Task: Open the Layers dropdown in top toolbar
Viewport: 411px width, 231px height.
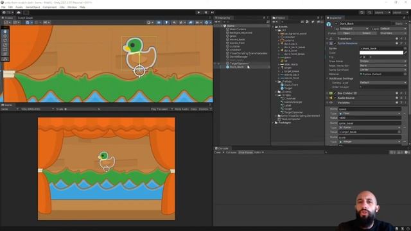Action: (382, 13)
